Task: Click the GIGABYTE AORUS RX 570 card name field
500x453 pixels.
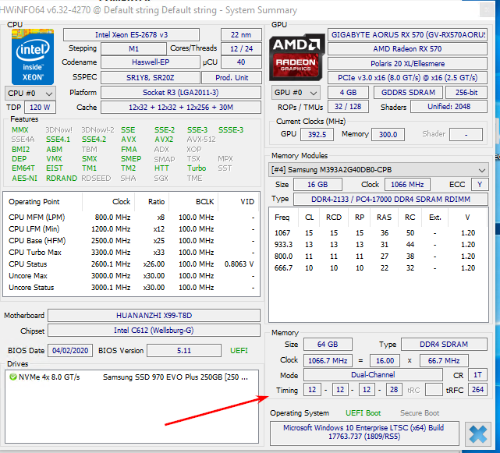Action: [x=407, y=35]
